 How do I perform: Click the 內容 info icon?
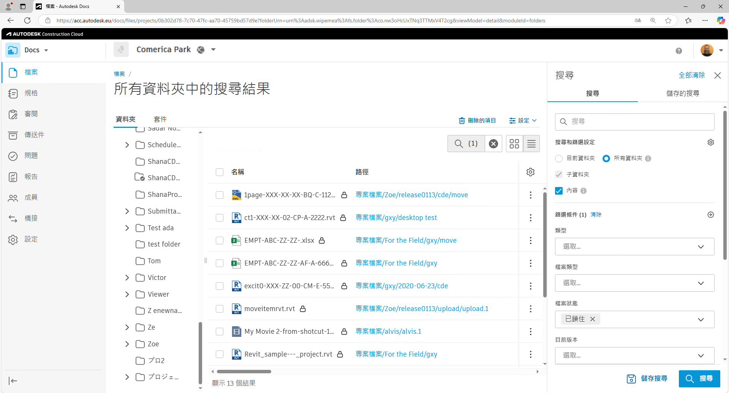[x=584, y=191]
